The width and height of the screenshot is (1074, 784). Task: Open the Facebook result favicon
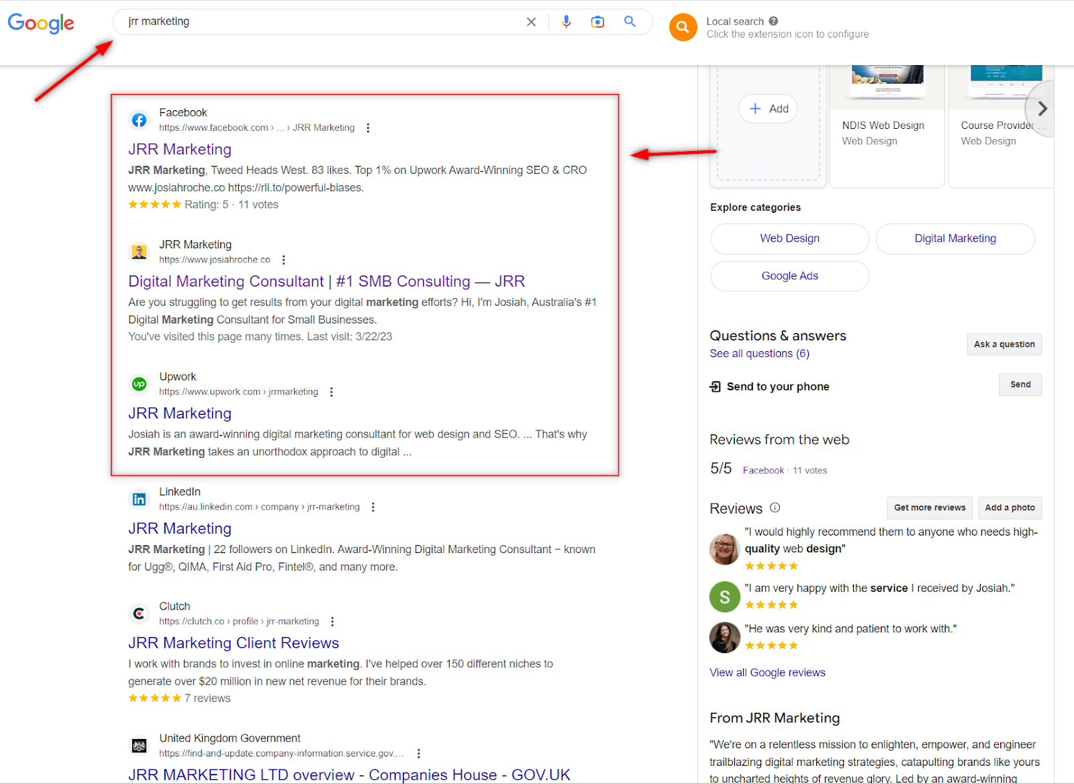click(139, 120)
